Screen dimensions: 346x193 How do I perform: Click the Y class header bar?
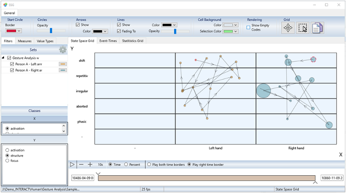click(x=34, y=140)
